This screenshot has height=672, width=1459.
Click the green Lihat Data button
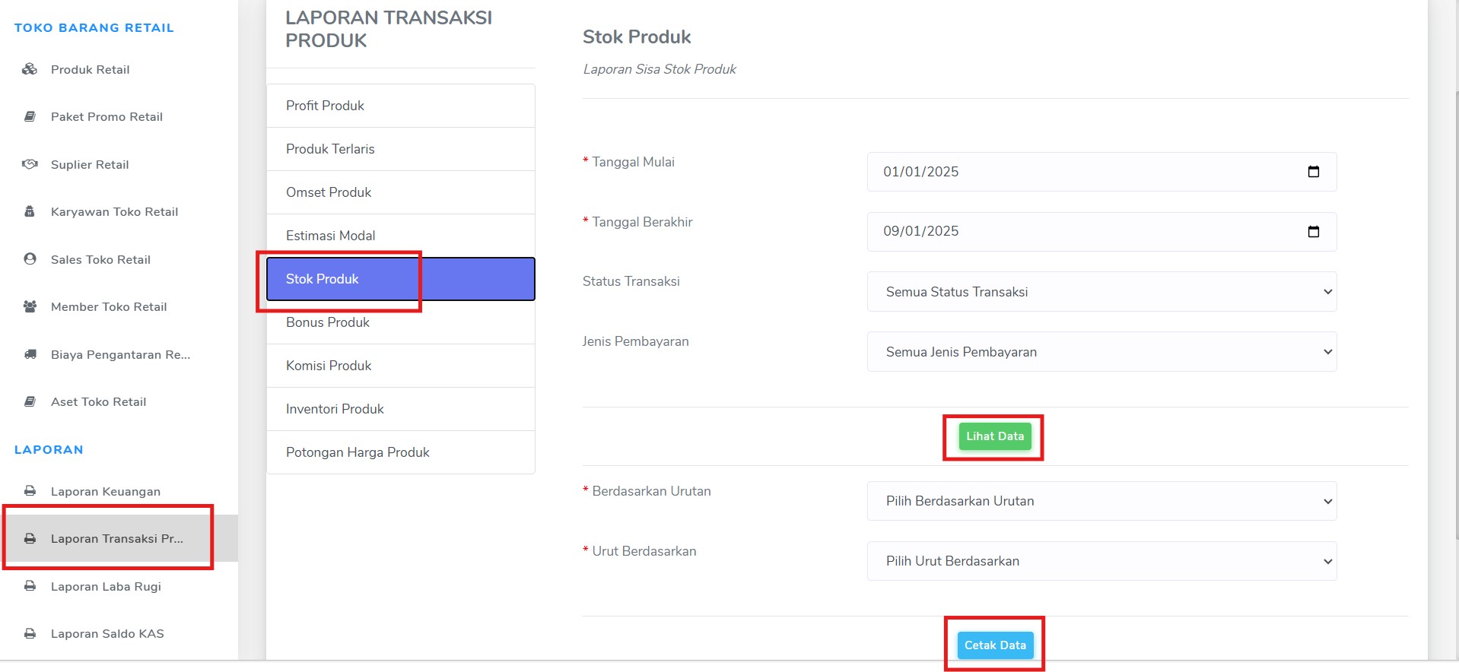pyautogui.click(x=995, y=436)
